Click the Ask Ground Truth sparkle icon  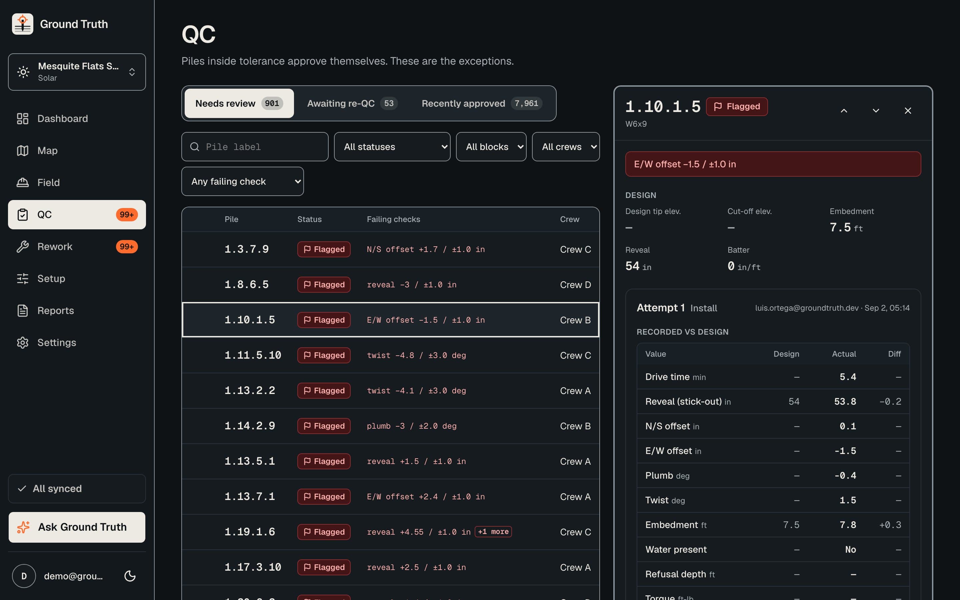tap(23, 527)
